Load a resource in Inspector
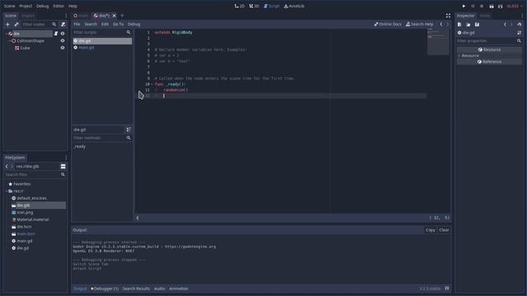The image size is (527, 296). tap(469, 24)
